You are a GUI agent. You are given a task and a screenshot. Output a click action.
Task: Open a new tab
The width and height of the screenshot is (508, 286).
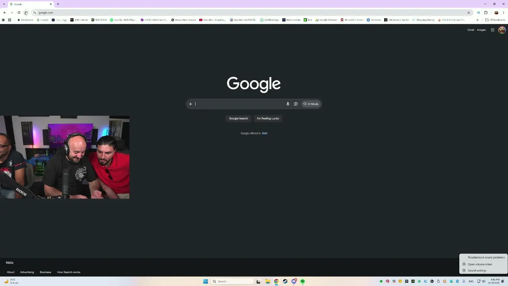[58, 4]
